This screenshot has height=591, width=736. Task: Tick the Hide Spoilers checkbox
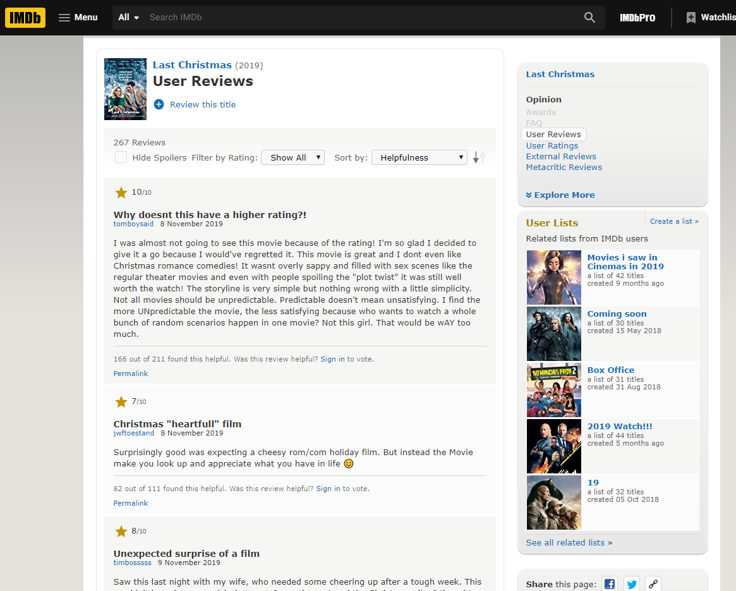(x=121, y=157)
